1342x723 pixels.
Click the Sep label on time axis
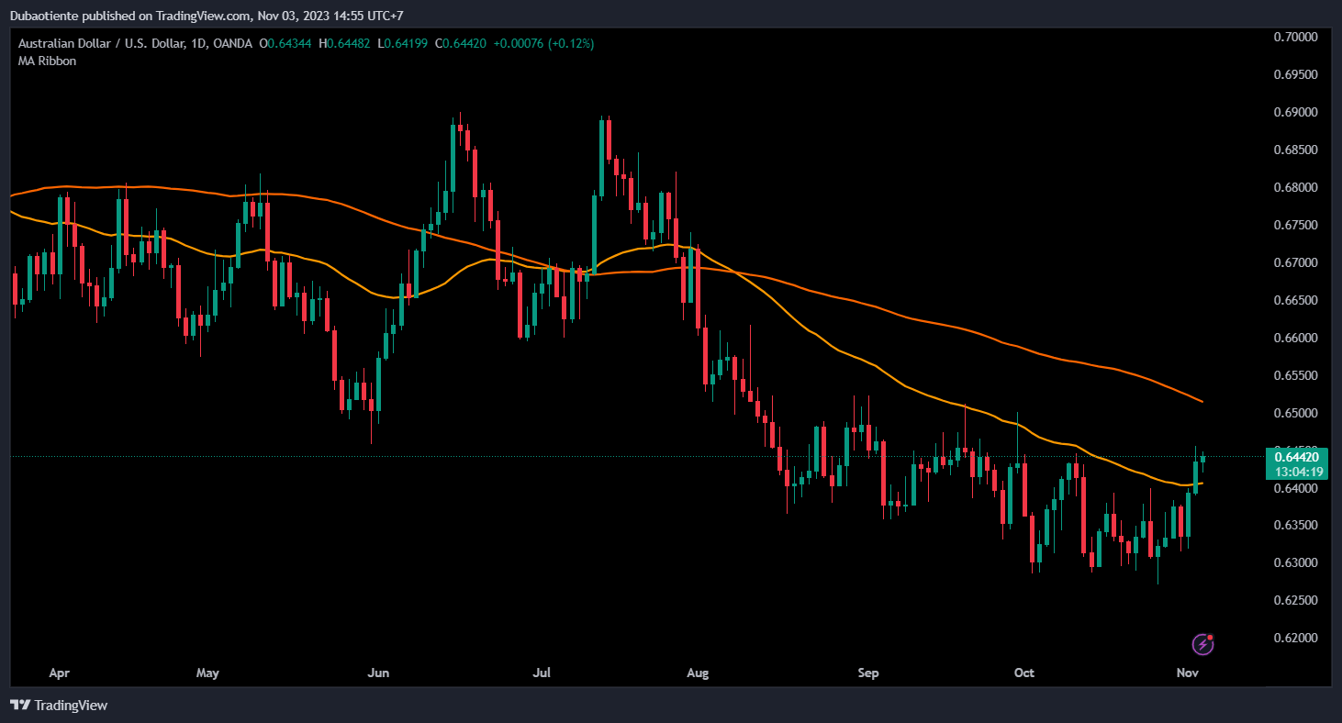[868, 673]
